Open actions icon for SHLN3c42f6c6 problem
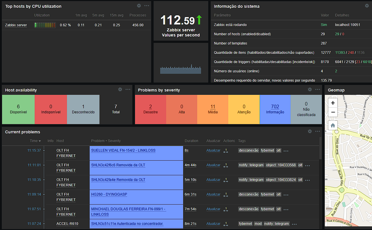 [226, 165]
